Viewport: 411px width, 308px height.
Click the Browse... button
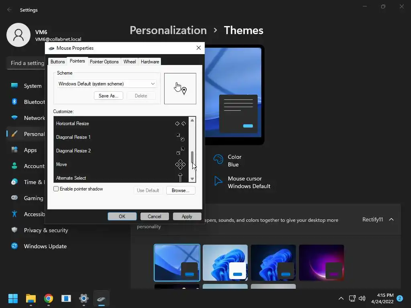point(181,190)
